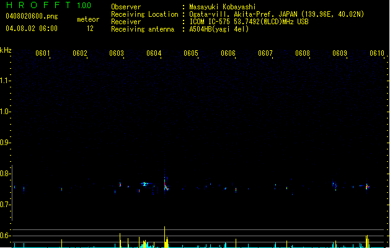390x248 pixels.
Task: Select the Ogata-vill. Akita-Pref. JAPAN location text
Action: pyautogui.click(x=277, y=14)
